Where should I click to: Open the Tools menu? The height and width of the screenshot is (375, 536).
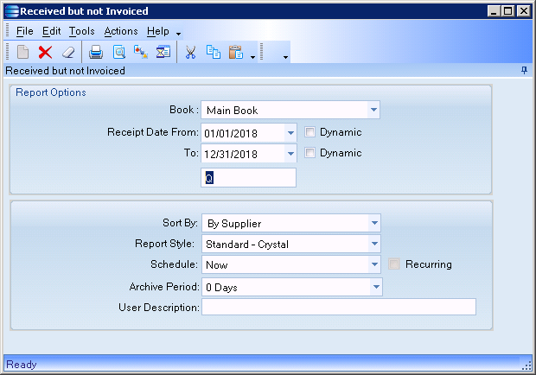pos(82,31)
